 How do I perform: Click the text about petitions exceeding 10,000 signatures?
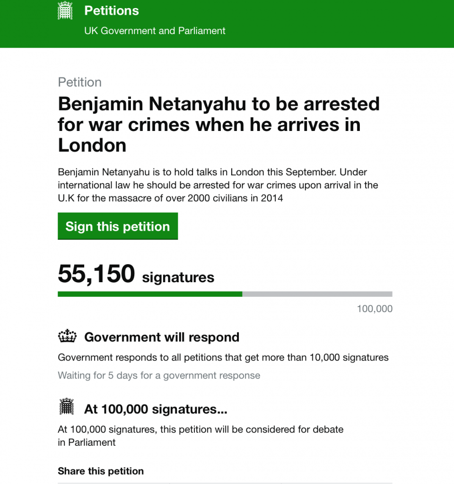[x=223, y=357]
